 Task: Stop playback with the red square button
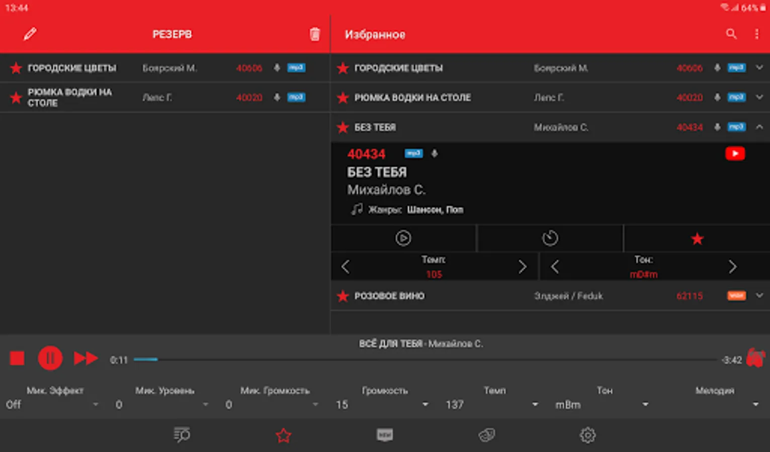click(17, 359)
